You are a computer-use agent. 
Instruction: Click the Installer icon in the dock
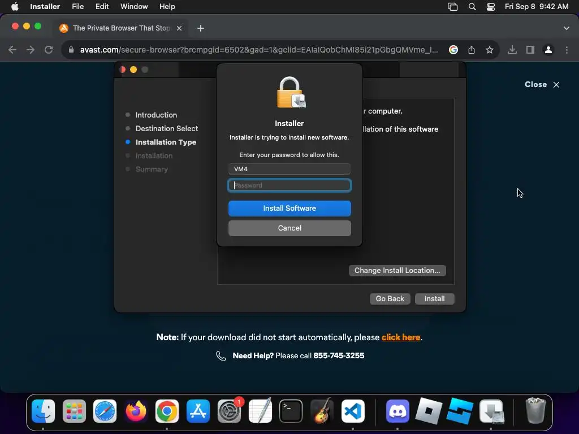(491, 411)
